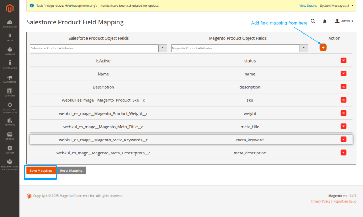The width and height of the screenshot is (363, 217).
Task: Click webkul_es_mage__Magento_Meta_Titile__c text
Action: 103,127
